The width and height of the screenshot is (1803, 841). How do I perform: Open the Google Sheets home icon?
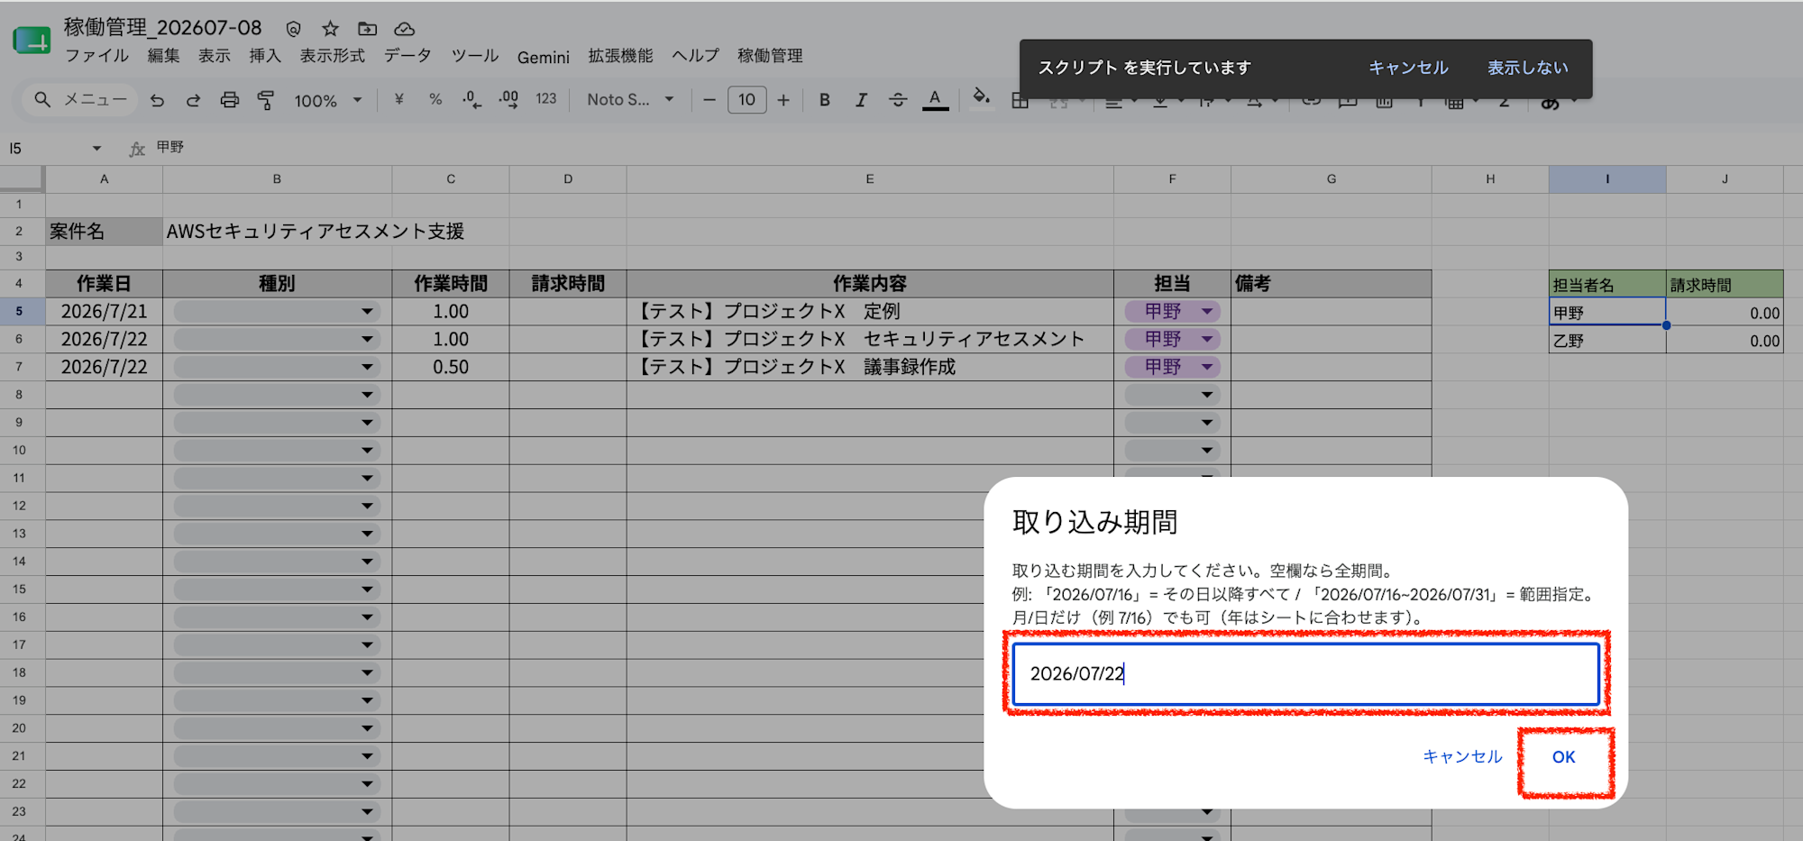tap(32, 41)
